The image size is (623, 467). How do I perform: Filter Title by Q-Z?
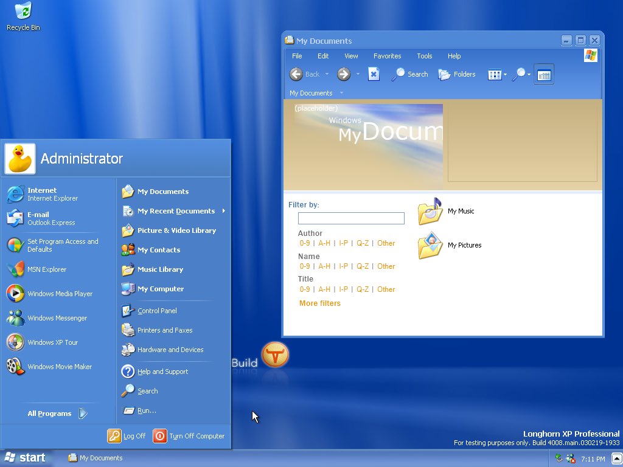pyautogui.click(x=363, y=289)
